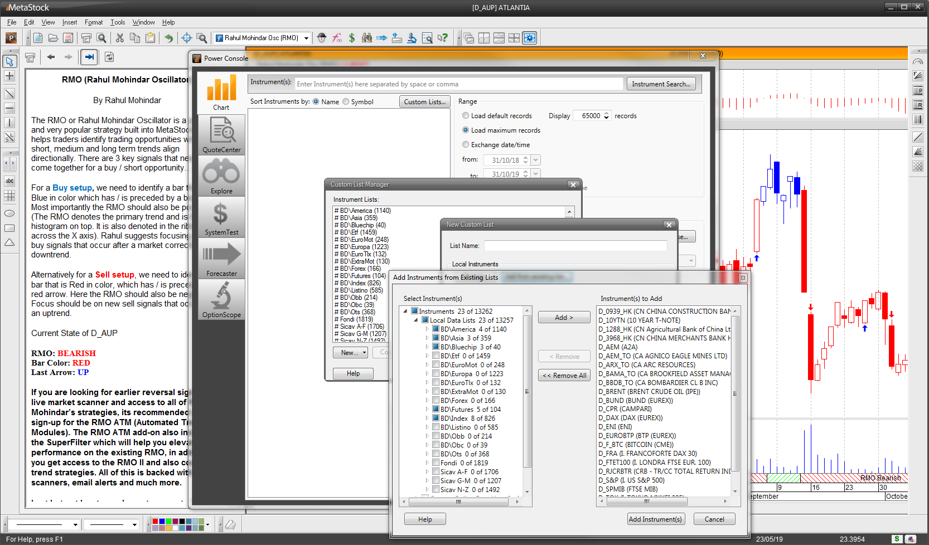Open the Explorer binoculars toolbar icon
Screen dimensions: 929x545
[367, 38]
